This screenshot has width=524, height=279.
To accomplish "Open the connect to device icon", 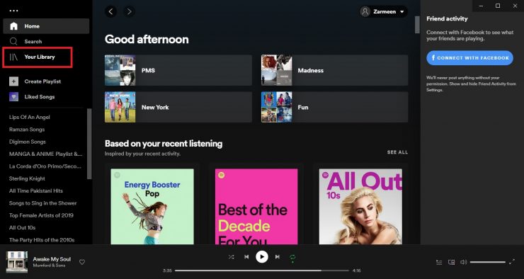I will 451,262.
